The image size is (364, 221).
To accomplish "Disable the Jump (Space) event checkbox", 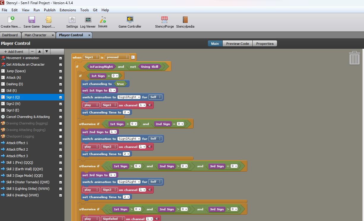I will (x=61, y=71).
